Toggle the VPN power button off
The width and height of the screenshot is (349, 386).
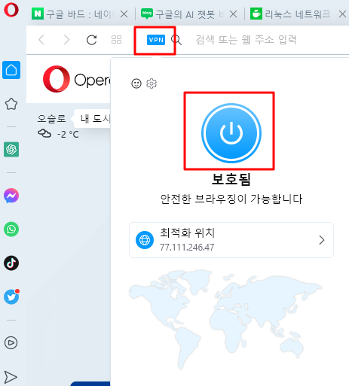coord(231,133)
